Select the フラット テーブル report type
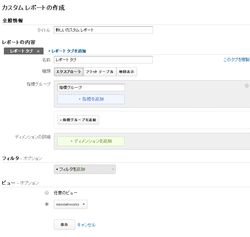Viewport: 250px width, 237px height. click(100, 72)
